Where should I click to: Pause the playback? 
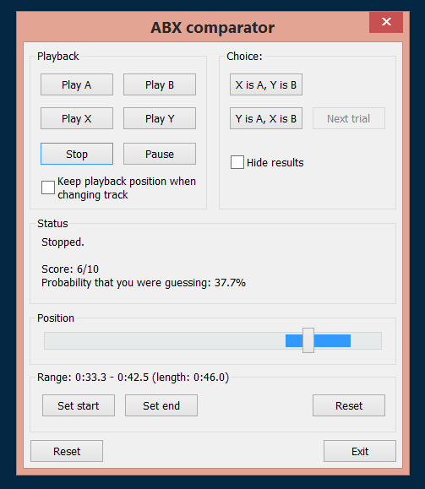(160, 154)
